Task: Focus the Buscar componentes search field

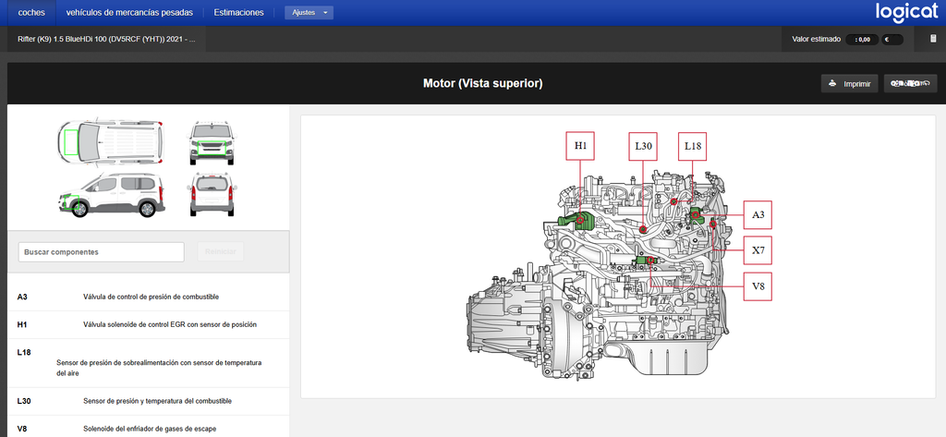Action: 102,252
